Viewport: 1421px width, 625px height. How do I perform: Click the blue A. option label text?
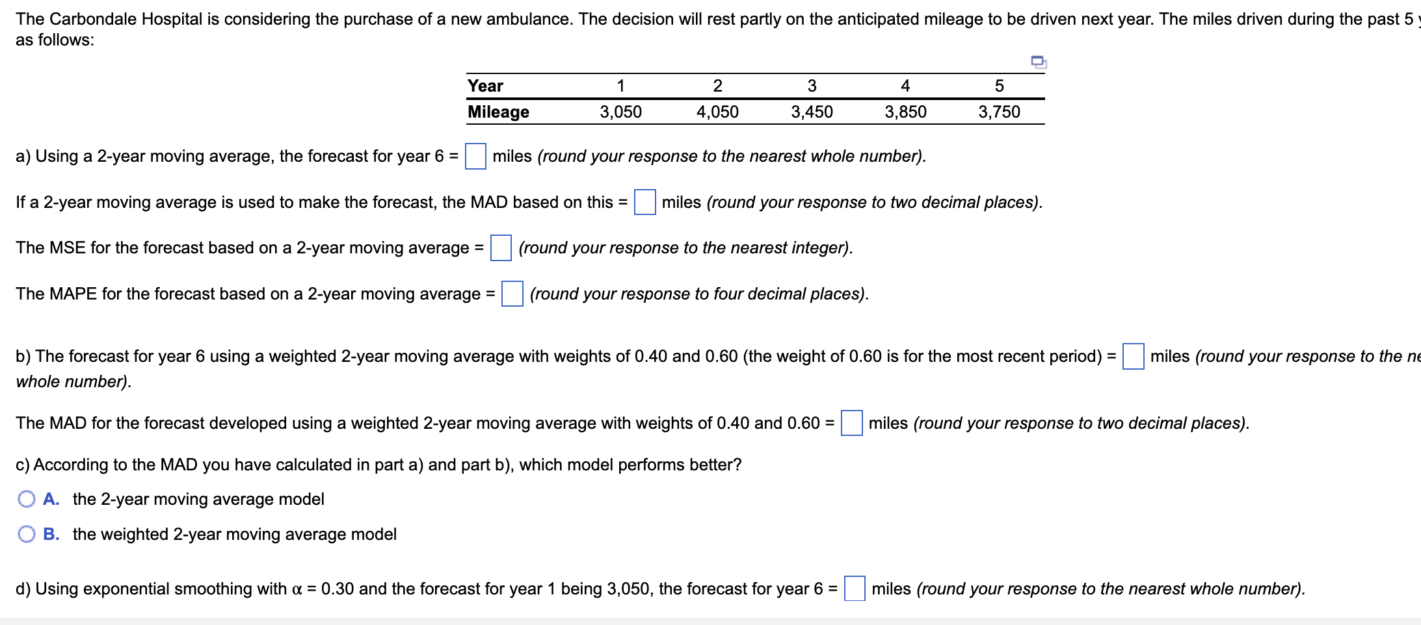pyautogui.click(x=51, y=498)
